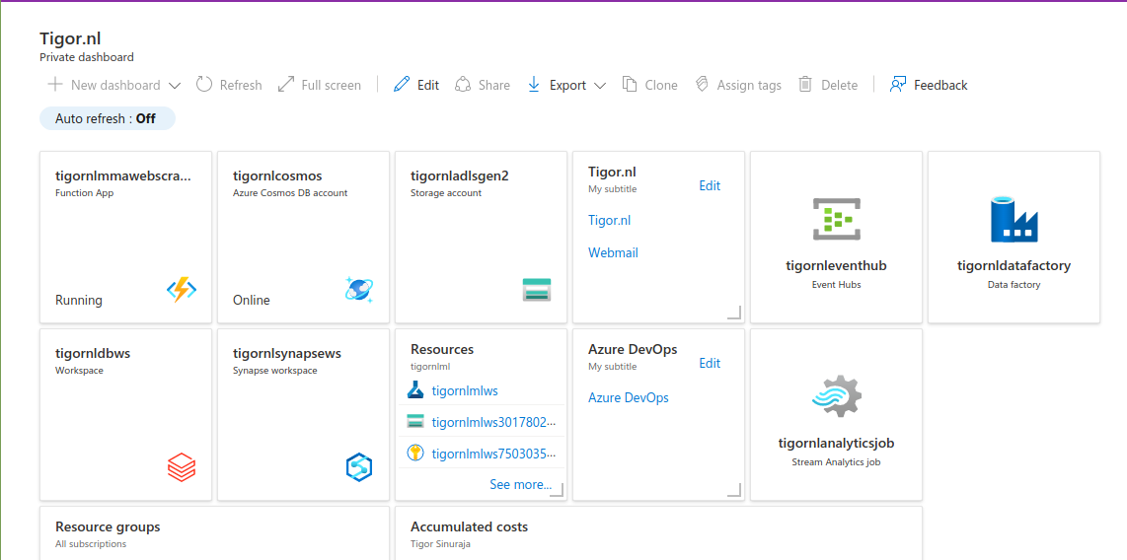Image resolution: width=1127 pixels, height=560 pixels.
Task: Choose the Share toolbar label
Action: coord(494,85)
